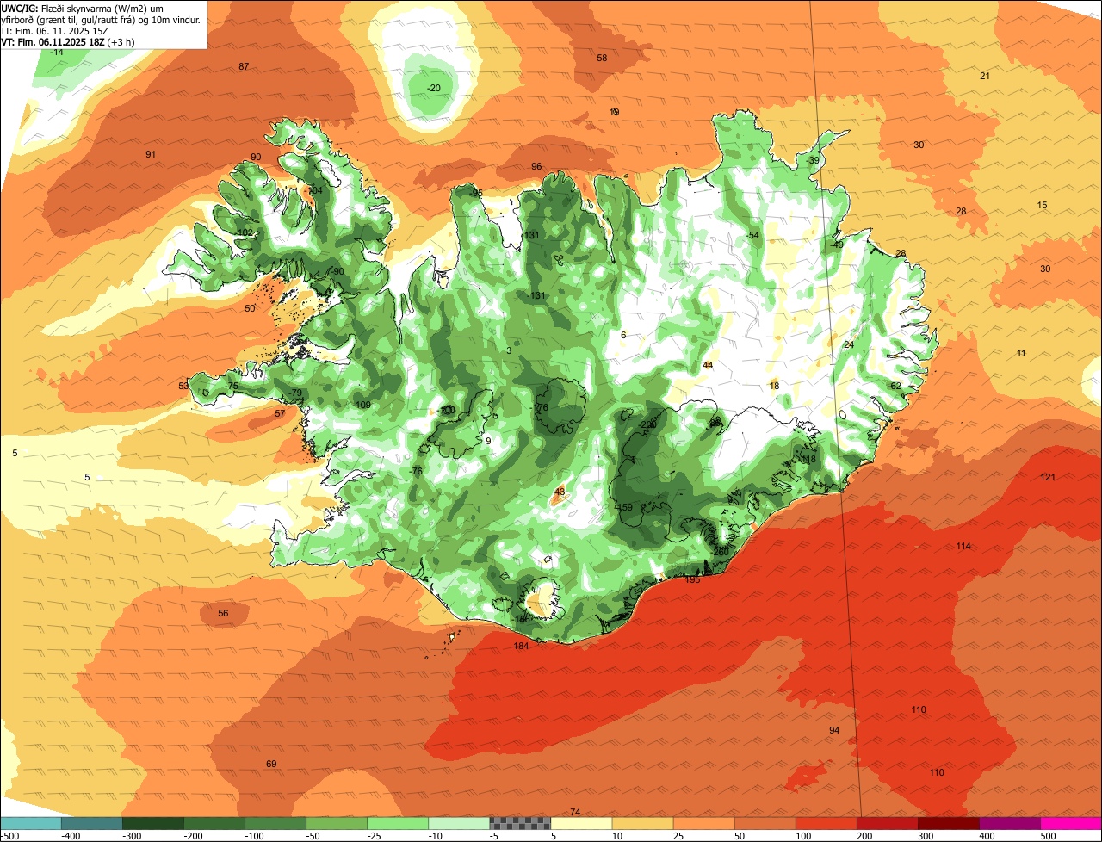Screen dimensions: 1102x842
Task: Click the '94' value in the southeast ocean
Action: click(x=834, y=731)
